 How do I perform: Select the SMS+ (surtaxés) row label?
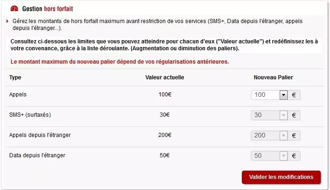coord(30,115)
